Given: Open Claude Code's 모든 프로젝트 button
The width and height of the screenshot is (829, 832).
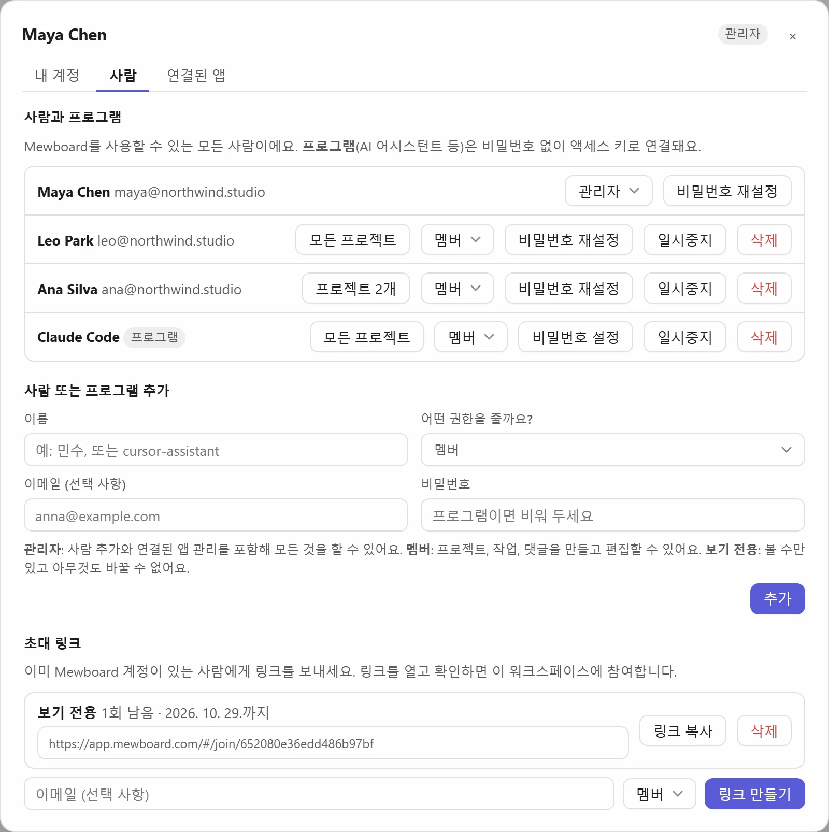Looking at the screenshot, I should (366, 337).
